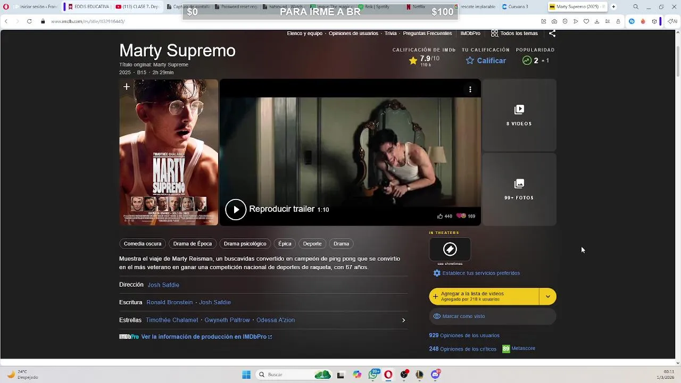The height and width of the screenshot is (383, 681).
Task: Like the trailer thumbs-up icon
Action: [x=441, y=216]
